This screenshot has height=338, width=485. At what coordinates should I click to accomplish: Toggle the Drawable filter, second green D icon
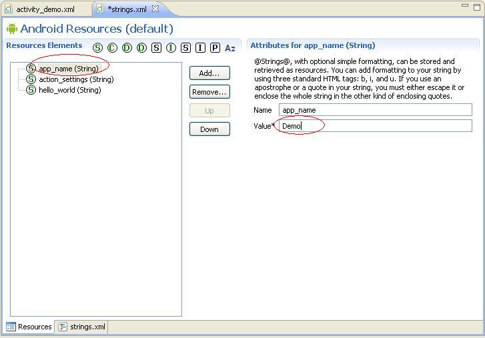(141, 48)
